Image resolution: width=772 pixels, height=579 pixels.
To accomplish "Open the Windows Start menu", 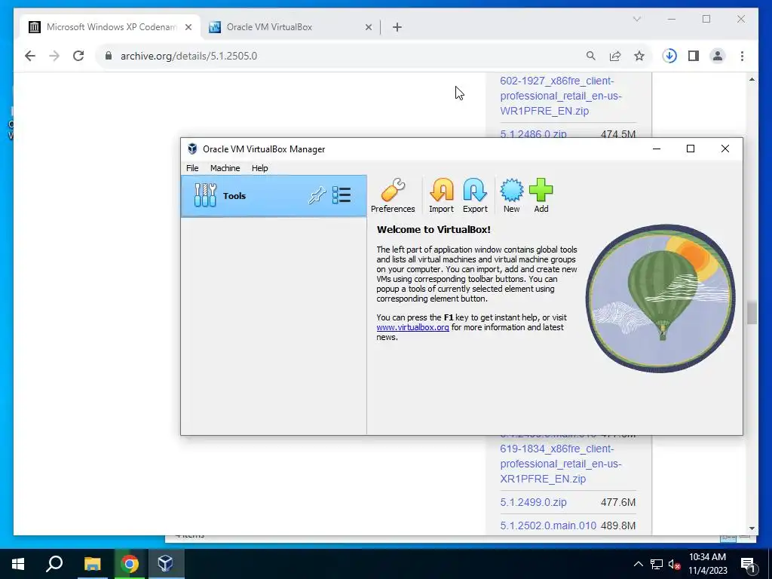I will pyautogui.click(x=18, y=564).
